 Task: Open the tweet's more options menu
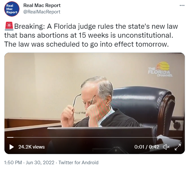click(182, 5)
